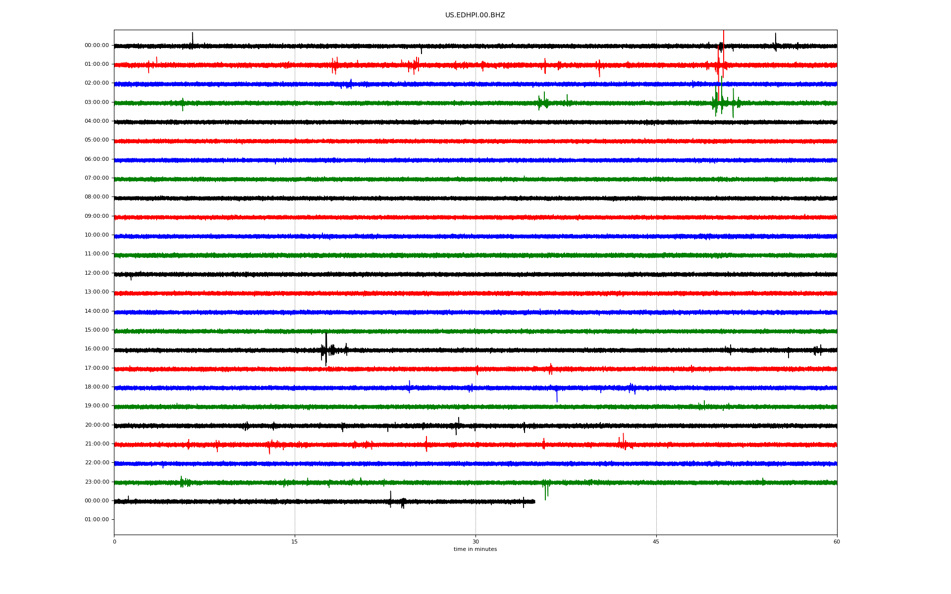Click the 08:00:00 time label

coord(97,197)
